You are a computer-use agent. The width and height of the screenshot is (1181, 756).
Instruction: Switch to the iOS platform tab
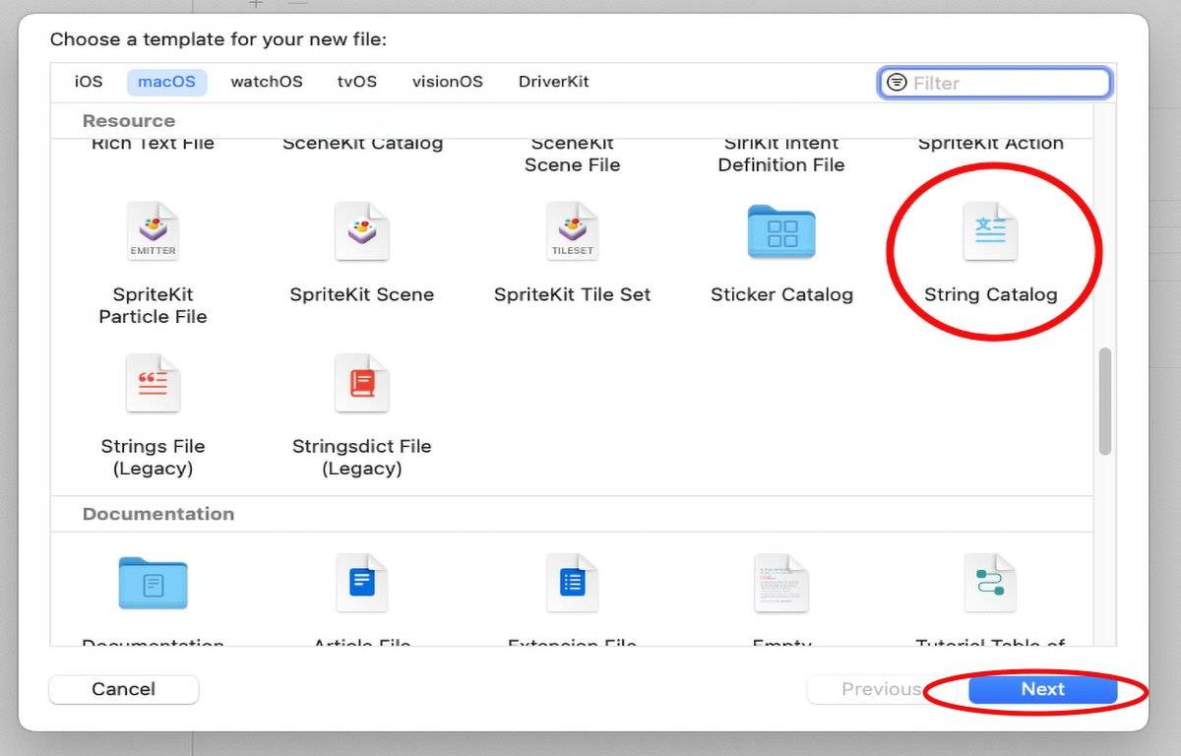coord(89,82)
